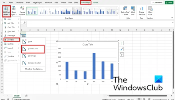Open the Add Chart Element dropdown
175x100 pixels.
point(6,11)
